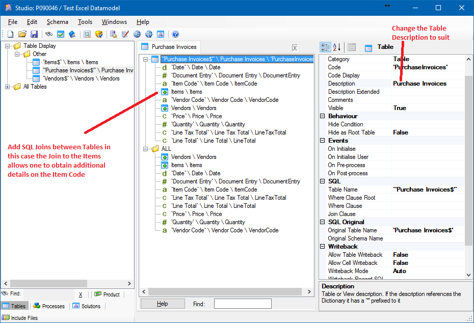
Task: Click the Property Pages icon in property grid
Action: click(x=352, y=47)
